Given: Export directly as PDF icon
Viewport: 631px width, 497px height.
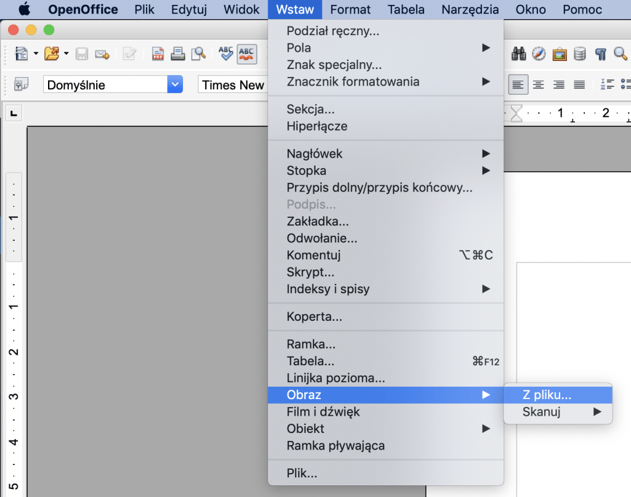Looking at the screenshot, I should click(x=158, y=54).
